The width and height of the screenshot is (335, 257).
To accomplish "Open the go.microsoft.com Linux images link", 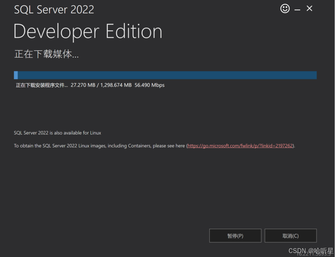I will 240,146.
